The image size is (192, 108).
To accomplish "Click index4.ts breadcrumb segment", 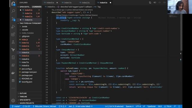I will [50, 7].
